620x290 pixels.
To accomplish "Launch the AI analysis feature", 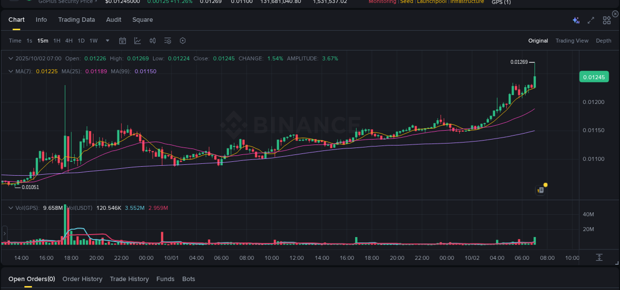I will (x=575, y=20).
